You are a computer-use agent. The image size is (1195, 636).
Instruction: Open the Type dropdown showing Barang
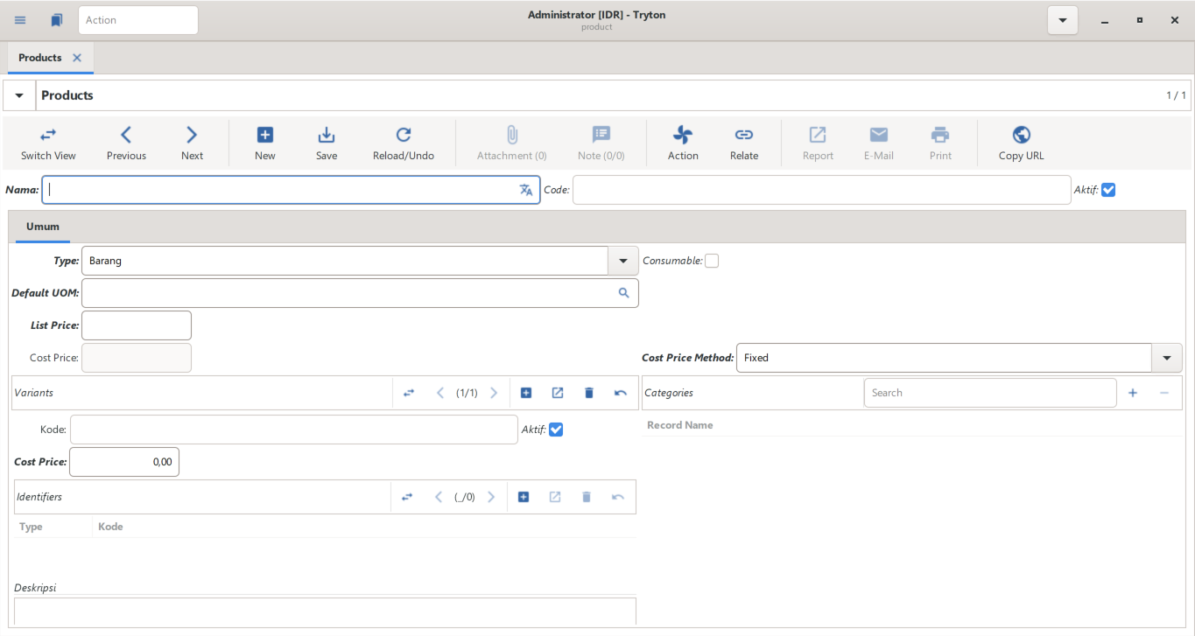pos(622,261)
